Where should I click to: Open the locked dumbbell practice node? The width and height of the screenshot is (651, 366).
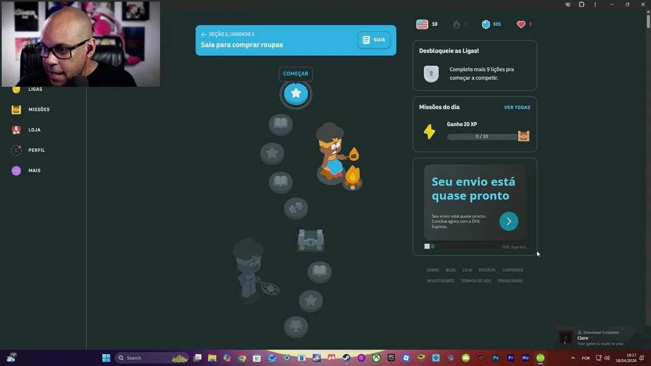coord(296,208)
